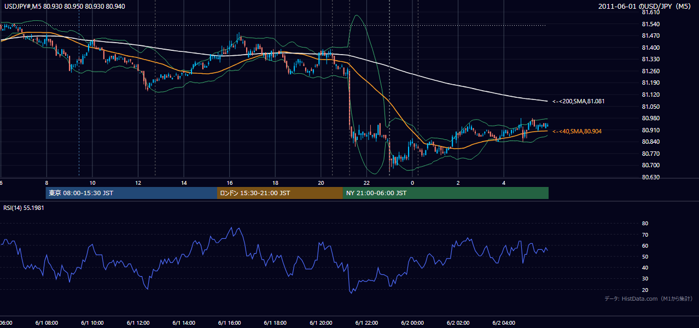Click price axis label 80.910

pyautogui.click(x=650, y=130)
